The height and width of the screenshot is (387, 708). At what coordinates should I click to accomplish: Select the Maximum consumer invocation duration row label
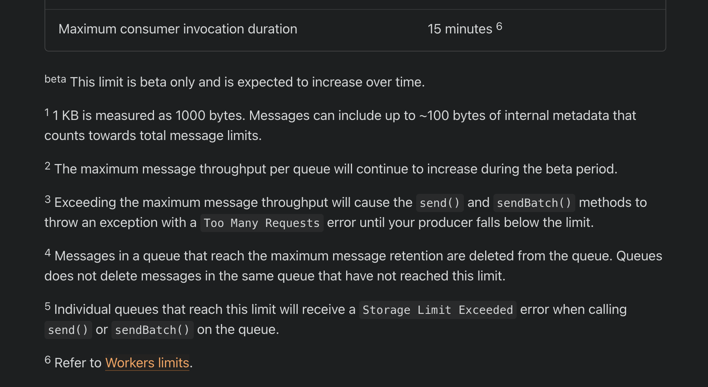click(x=178, y=29)
